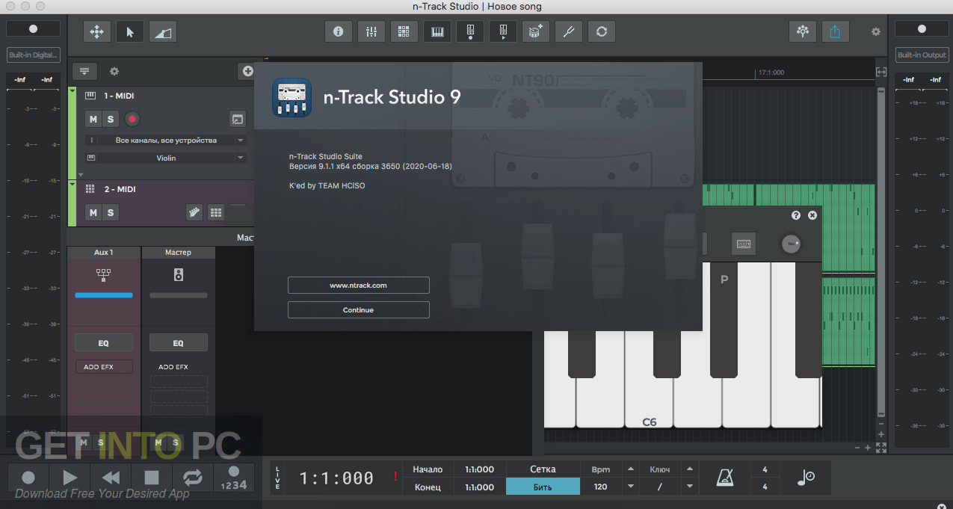Open the Built-in Output selector
The image size is (953, 509).
pos(922,55)
